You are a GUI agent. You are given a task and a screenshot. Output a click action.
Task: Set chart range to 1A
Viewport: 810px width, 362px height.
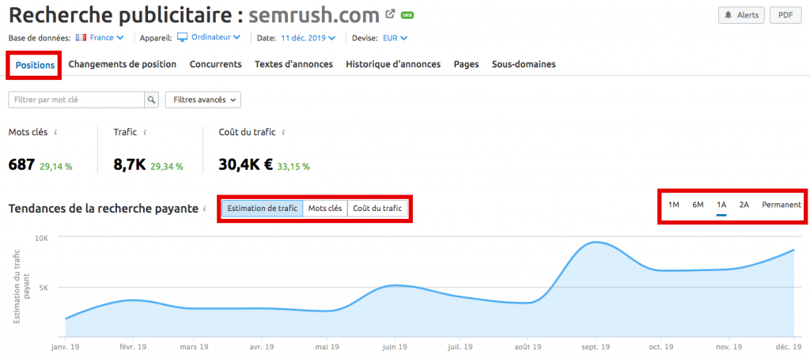721,205
